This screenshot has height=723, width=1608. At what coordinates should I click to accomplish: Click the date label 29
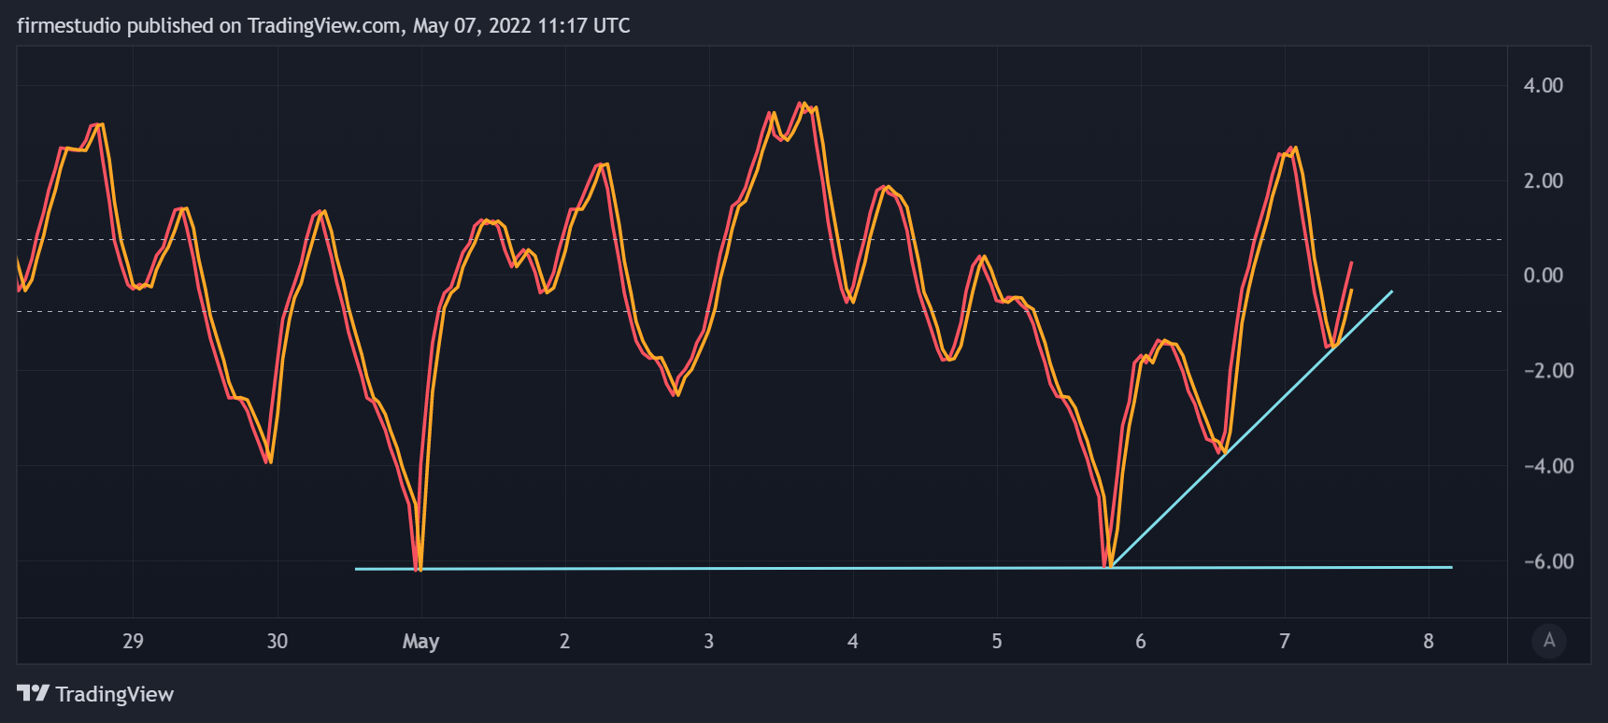133,641
